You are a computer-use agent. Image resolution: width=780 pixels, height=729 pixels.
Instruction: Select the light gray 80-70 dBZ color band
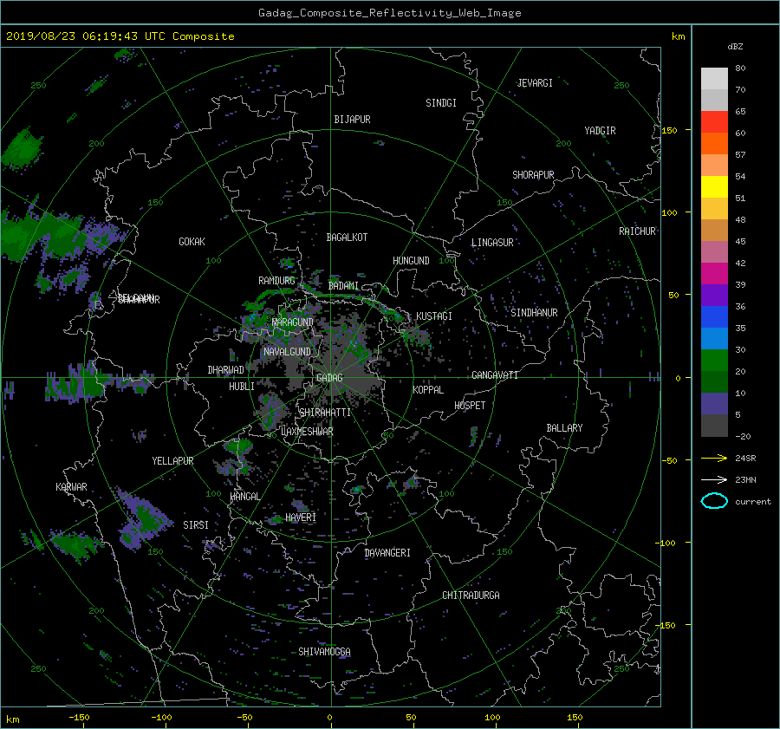(x=714, y=79)
